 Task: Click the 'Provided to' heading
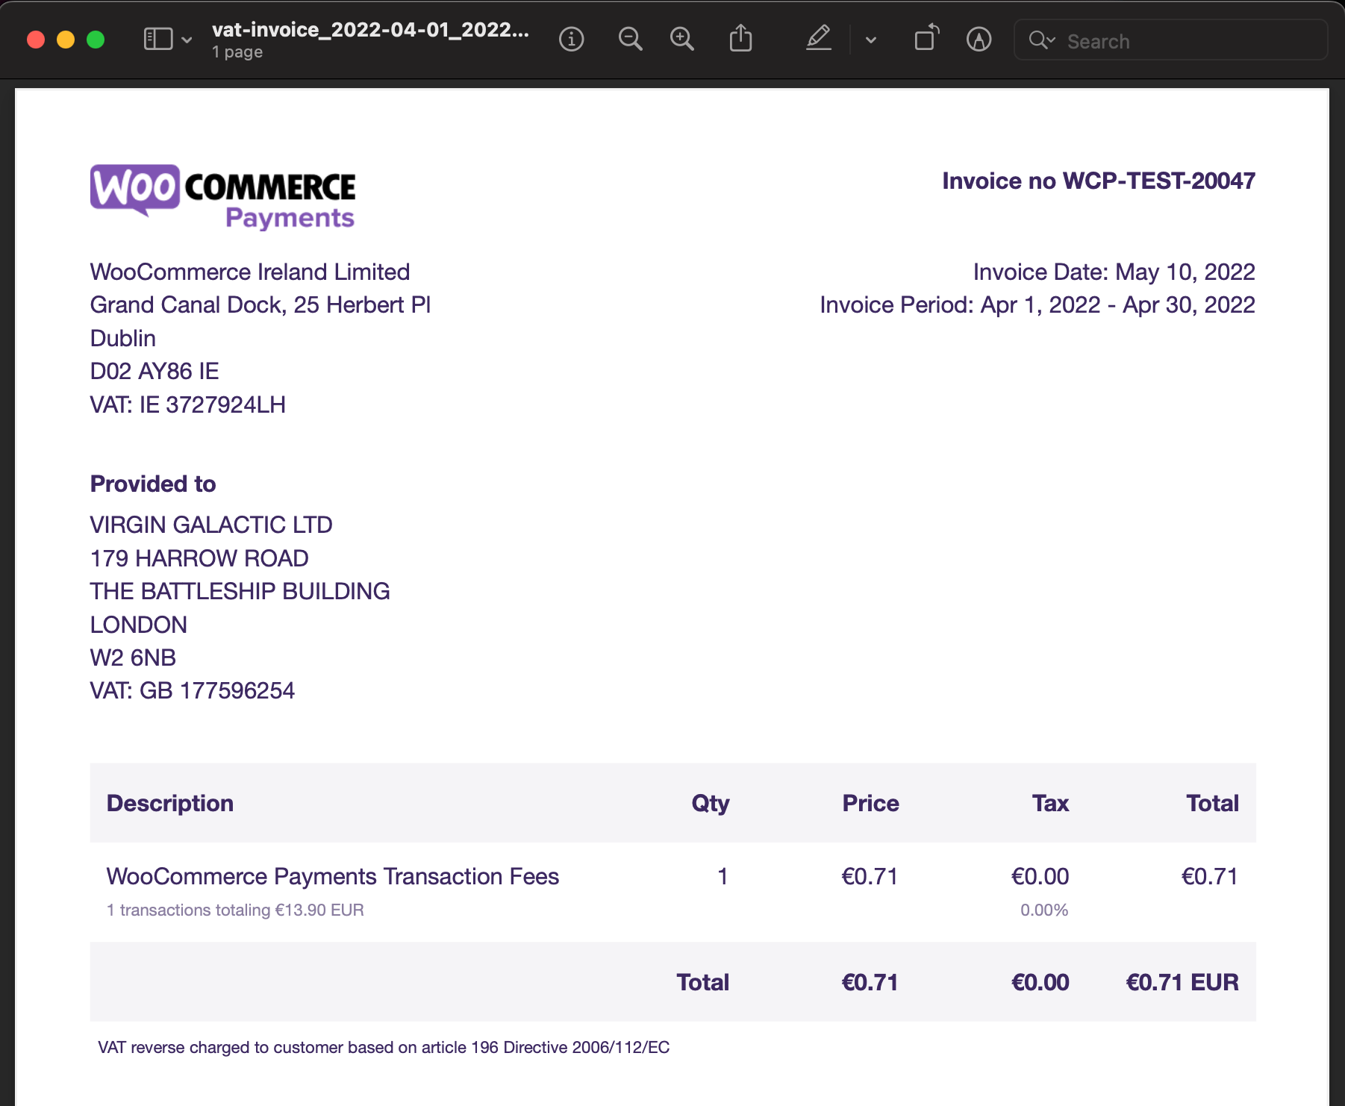(x=153, y=484)
